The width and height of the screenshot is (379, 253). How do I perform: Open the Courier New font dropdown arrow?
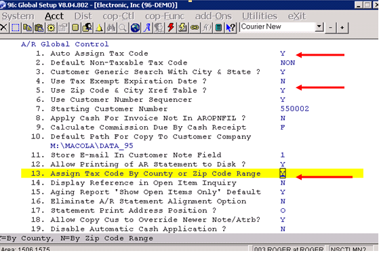point(319,26)
